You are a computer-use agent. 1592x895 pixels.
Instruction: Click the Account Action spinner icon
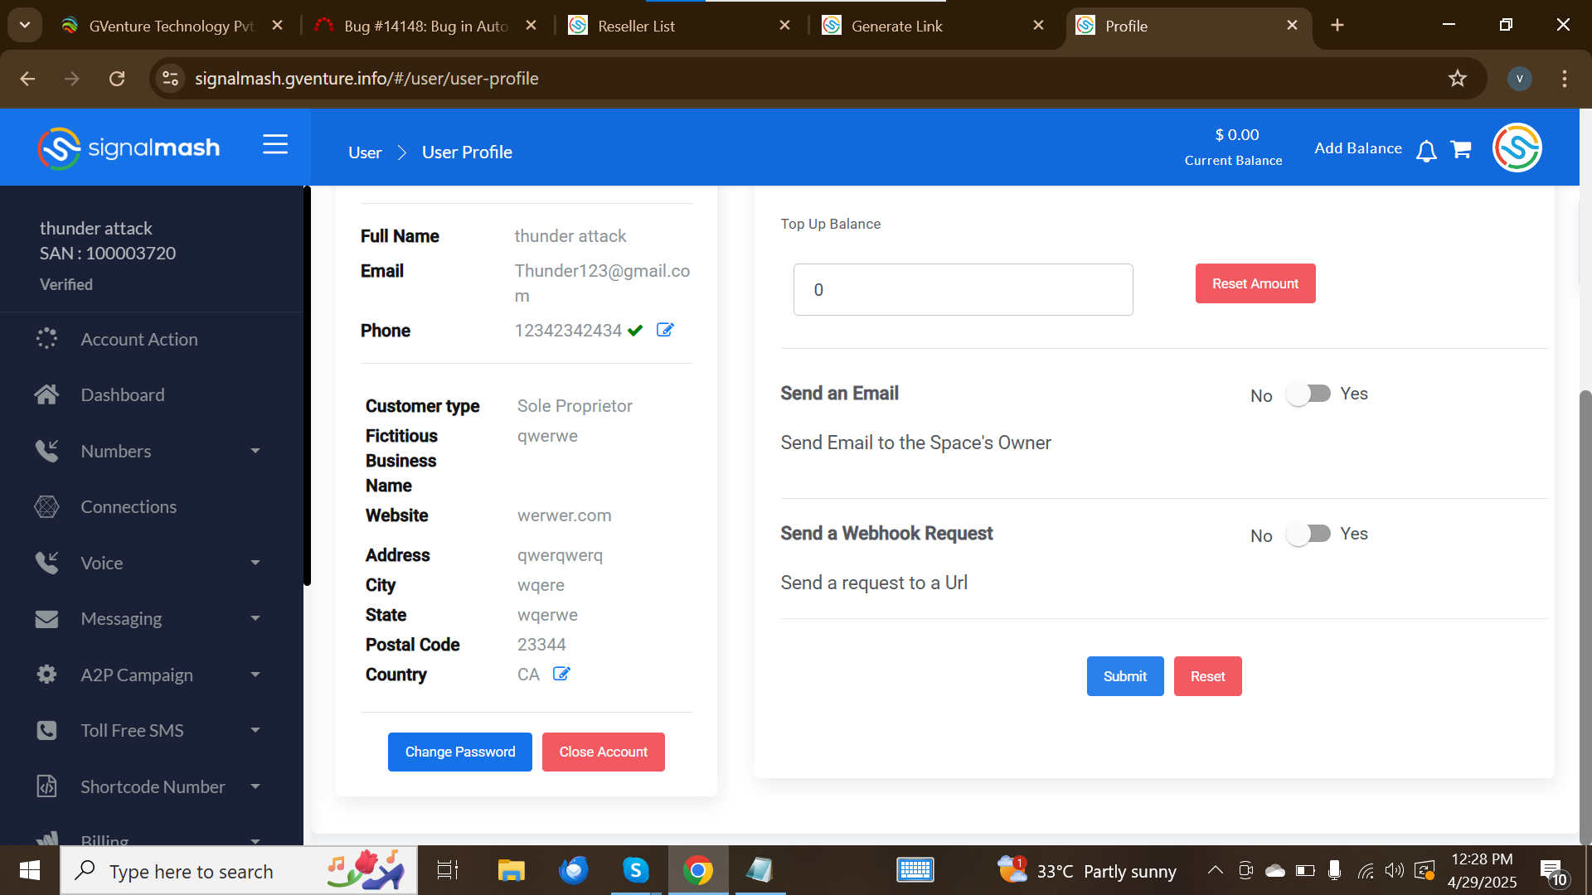[x=46, y=339]
